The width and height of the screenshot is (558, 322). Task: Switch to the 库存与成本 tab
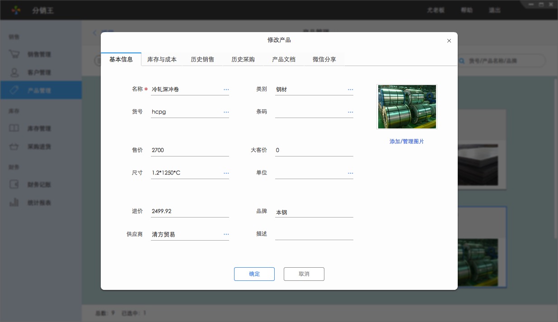click(x=162, y=59)
